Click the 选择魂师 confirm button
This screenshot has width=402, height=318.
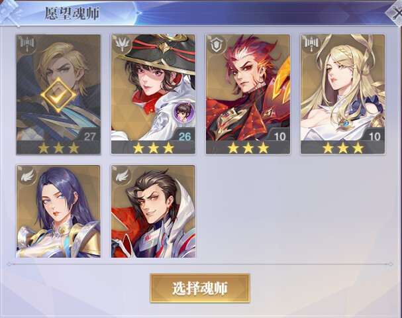pos(200,288)
